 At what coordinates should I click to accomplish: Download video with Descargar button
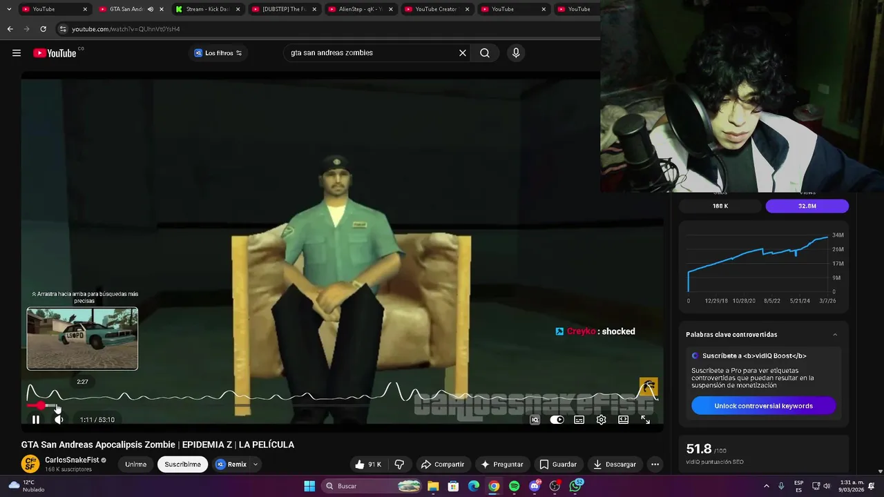[615, 465]
